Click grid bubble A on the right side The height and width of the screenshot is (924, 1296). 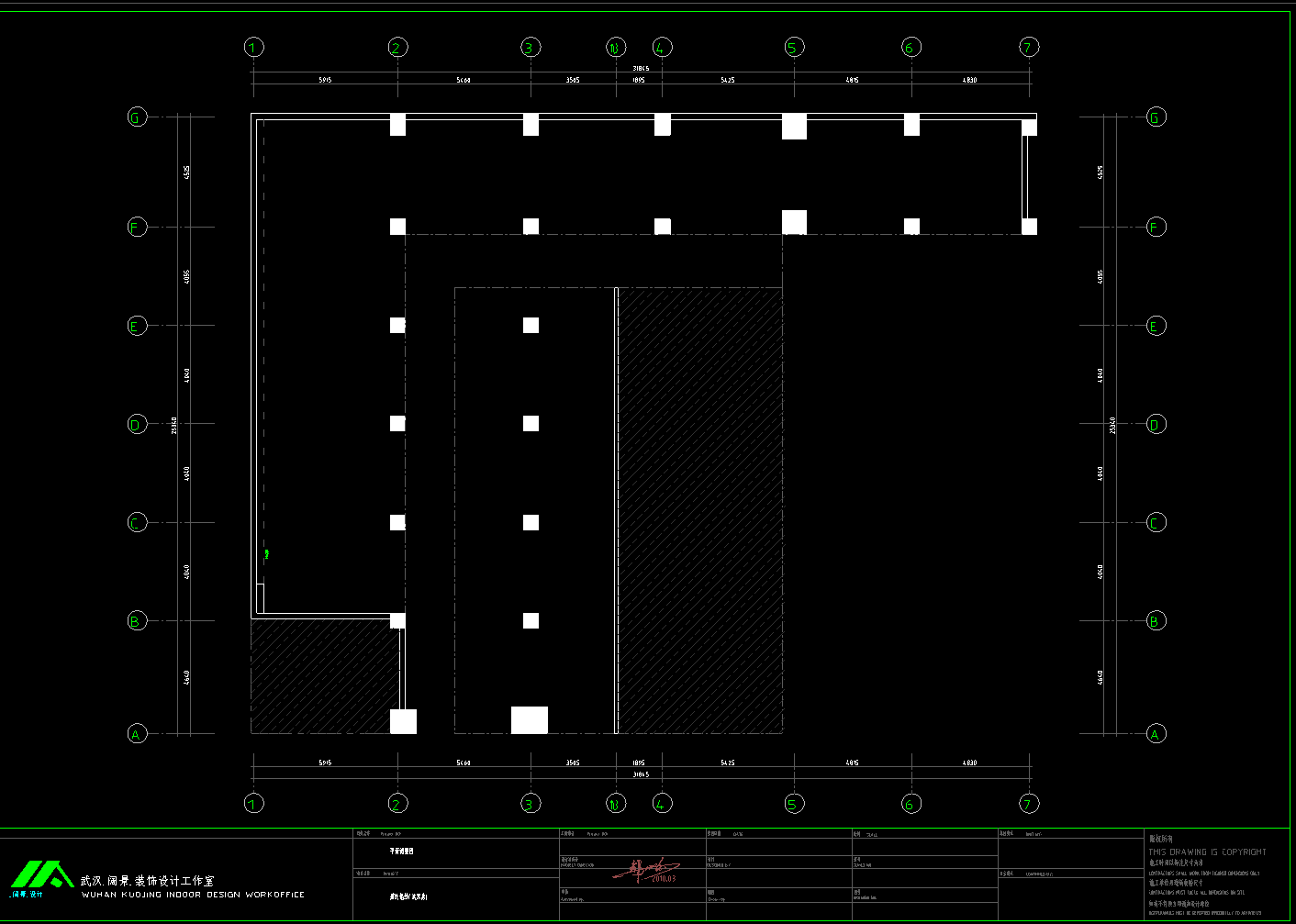[1156, 734]
